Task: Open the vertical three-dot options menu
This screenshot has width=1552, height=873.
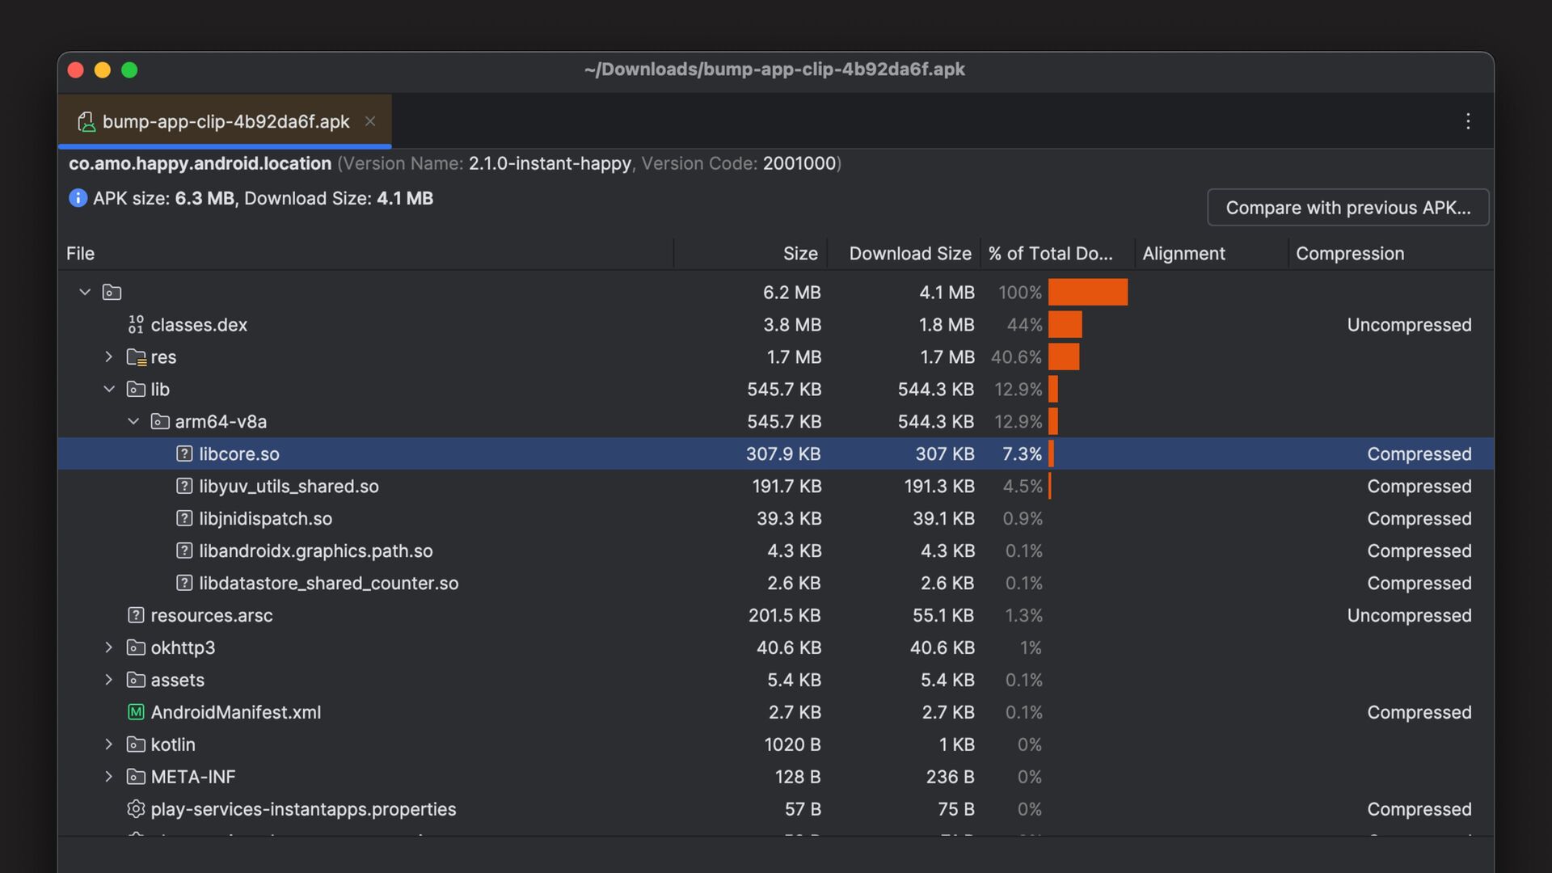Action: point(1468,121)
